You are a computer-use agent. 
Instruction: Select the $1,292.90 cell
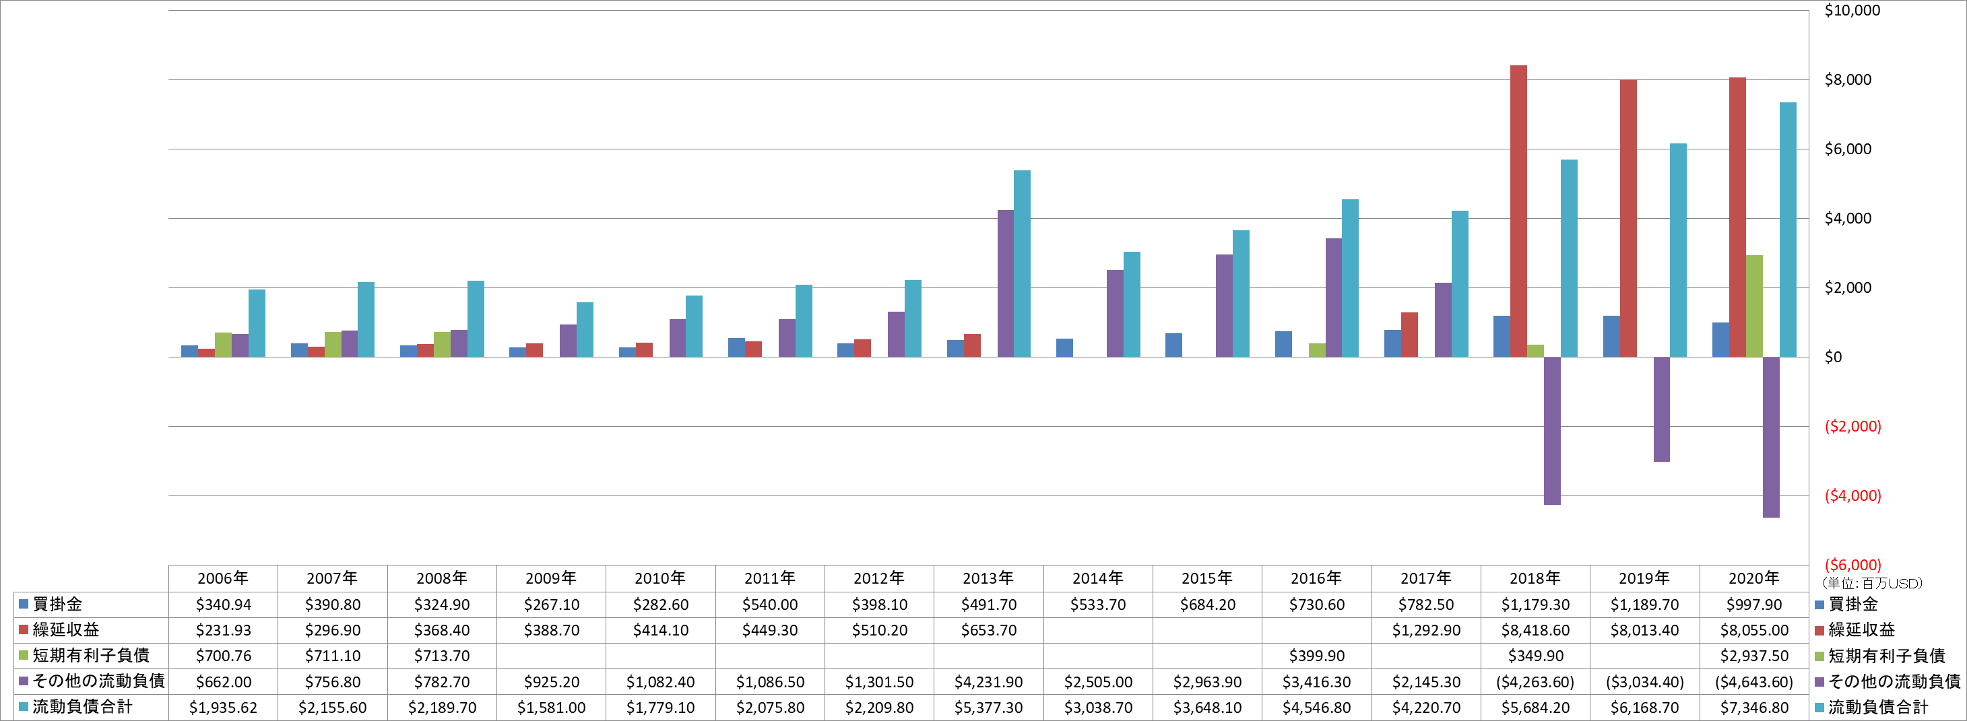(1426, 630)
